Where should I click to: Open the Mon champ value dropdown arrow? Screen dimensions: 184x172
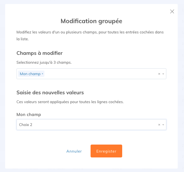[x=163, y=125]
